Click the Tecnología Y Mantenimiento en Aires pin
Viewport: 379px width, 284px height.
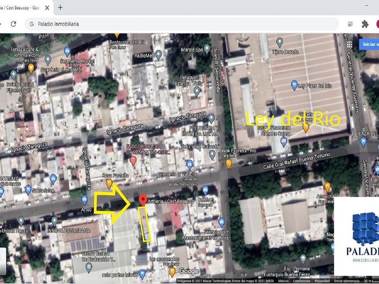pyautogui.click(x=221, y=222)
